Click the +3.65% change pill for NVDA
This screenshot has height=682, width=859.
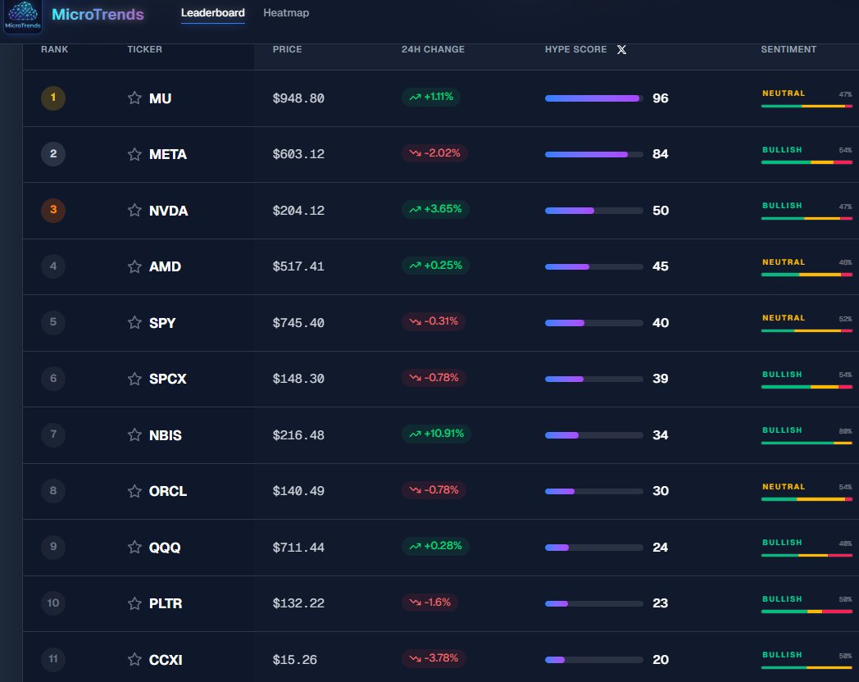tap(435, 209)
